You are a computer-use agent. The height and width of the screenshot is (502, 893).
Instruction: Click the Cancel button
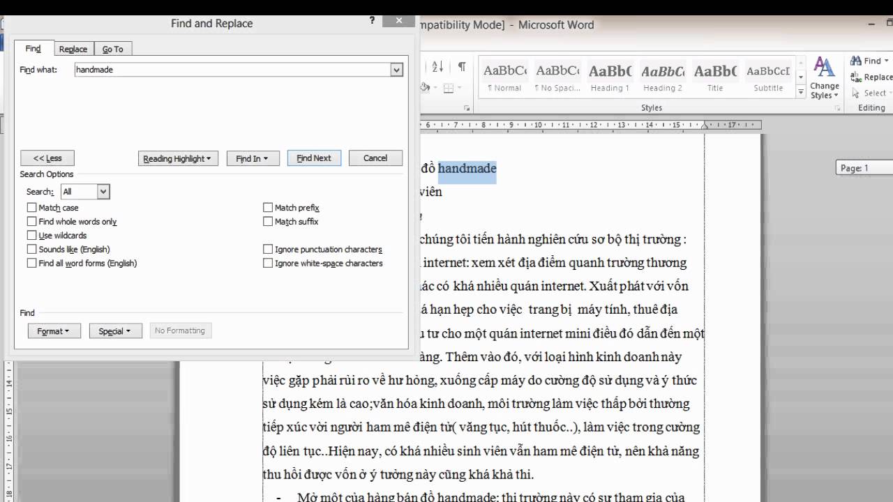375,158
